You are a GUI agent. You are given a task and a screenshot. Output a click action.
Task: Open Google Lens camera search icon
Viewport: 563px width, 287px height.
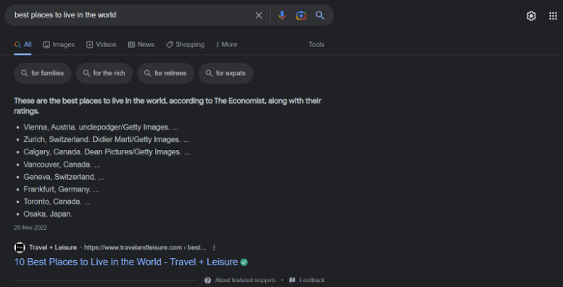(301, 15)
